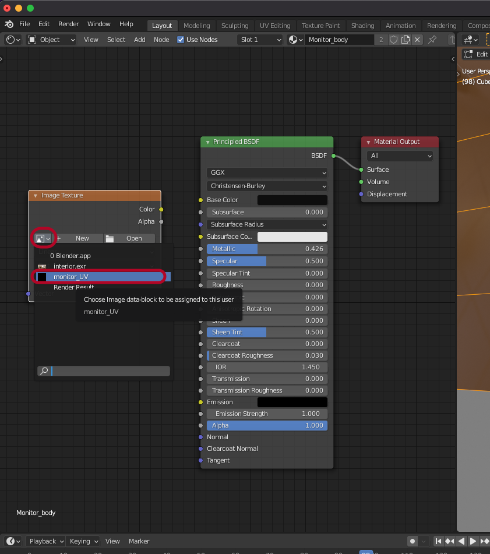The image size is (490, 554).
Task: Expand the Subsurface Radius dropdown
Action: point(267,225)
